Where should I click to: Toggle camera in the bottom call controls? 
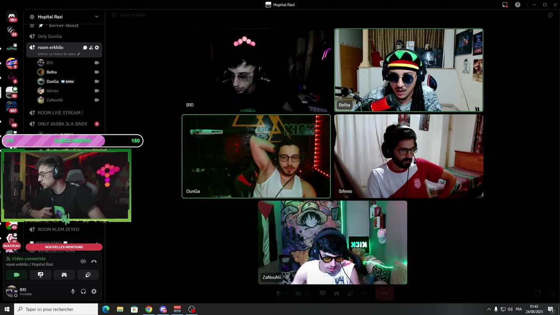(298, 294)
